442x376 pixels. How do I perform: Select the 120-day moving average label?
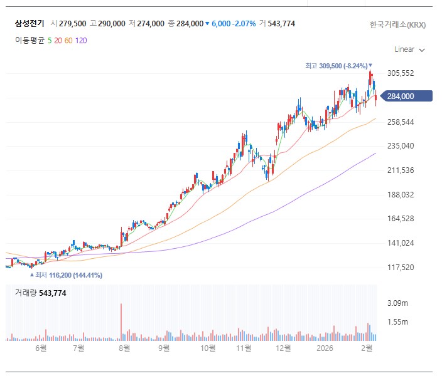pyautogui.click(x=81, y=41)
